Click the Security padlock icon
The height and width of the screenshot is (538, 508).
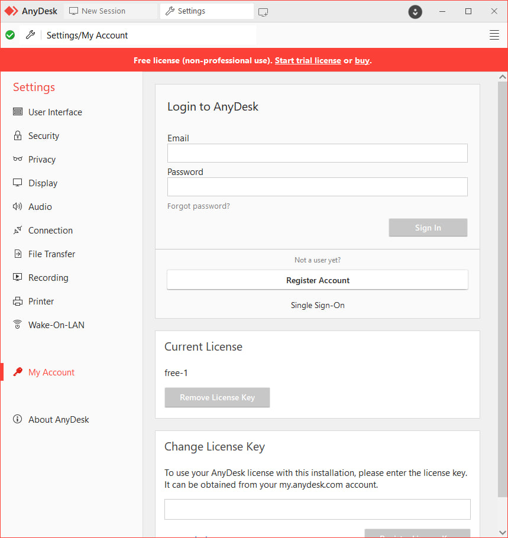coord(18,135)
